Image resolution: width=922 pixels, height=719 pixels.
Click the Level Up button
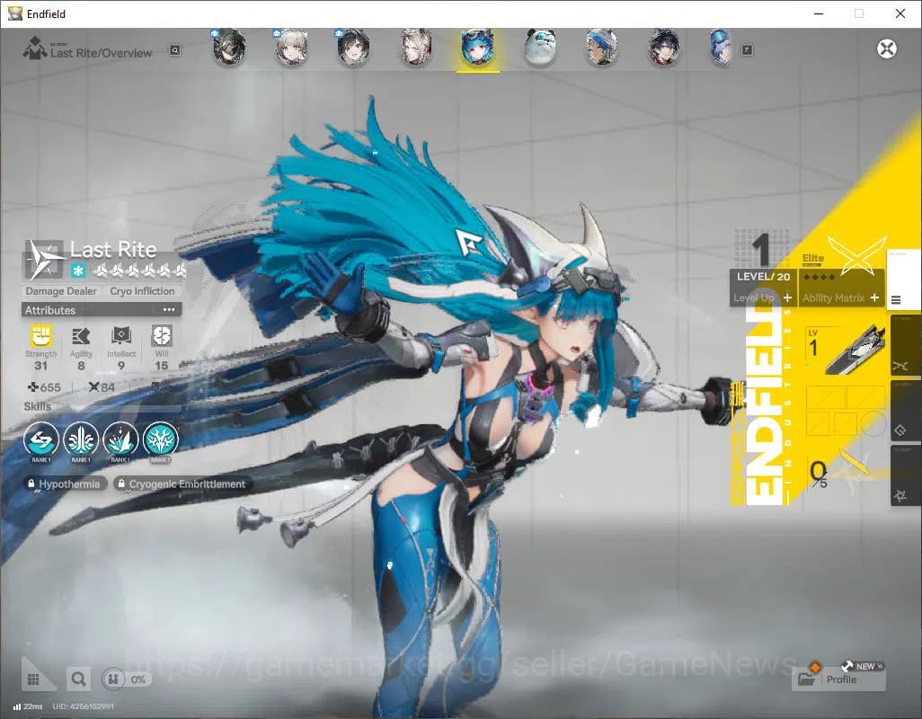[x=759, y=297]
